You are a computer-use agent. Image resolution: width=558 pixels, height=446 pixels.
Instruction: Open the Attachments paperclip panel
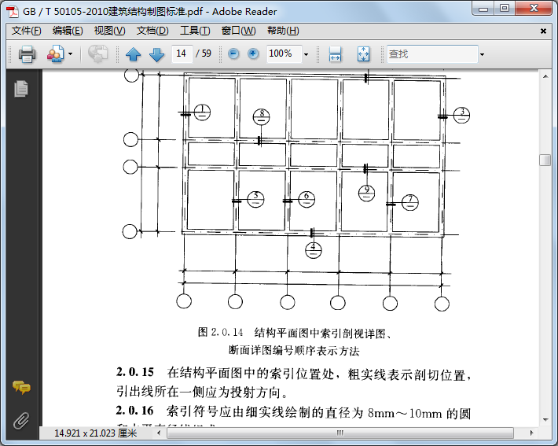pyautogui.click(x=21, y=420)
